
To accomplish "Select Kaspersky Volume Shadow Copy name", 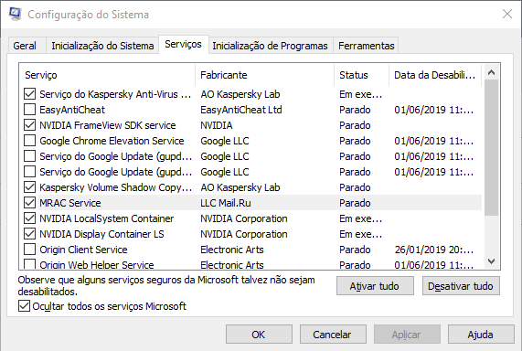I will (x=116, y=187).
